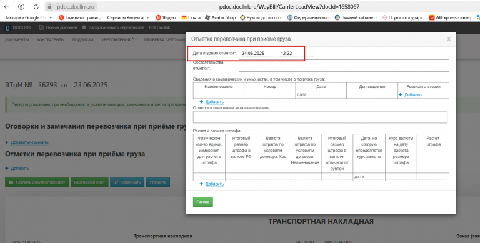Viewport: 480px width, 243px height.
Task: Click the cell under Валюта штрафа: Наименование
Action: 305,176
